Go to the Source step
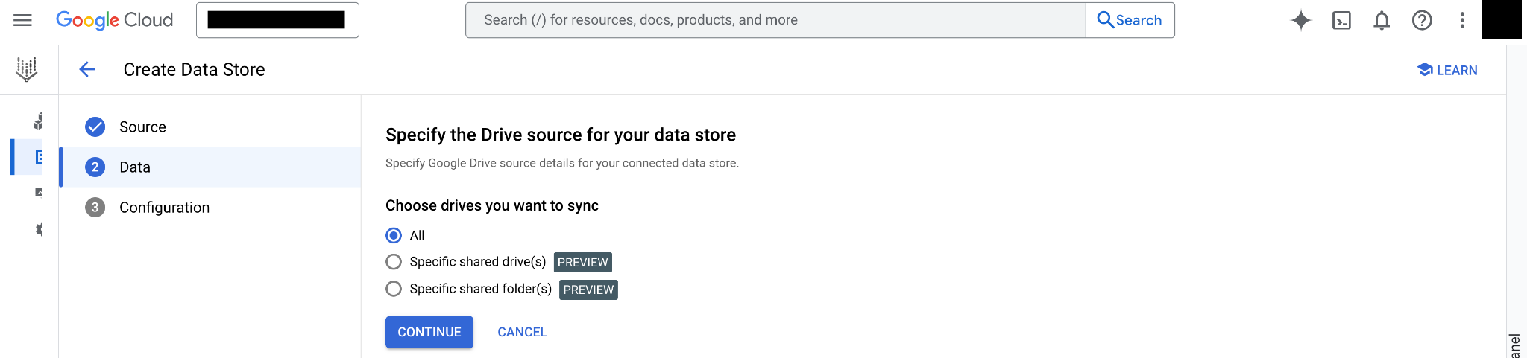 pyautogui.click(x=142, y=127)
